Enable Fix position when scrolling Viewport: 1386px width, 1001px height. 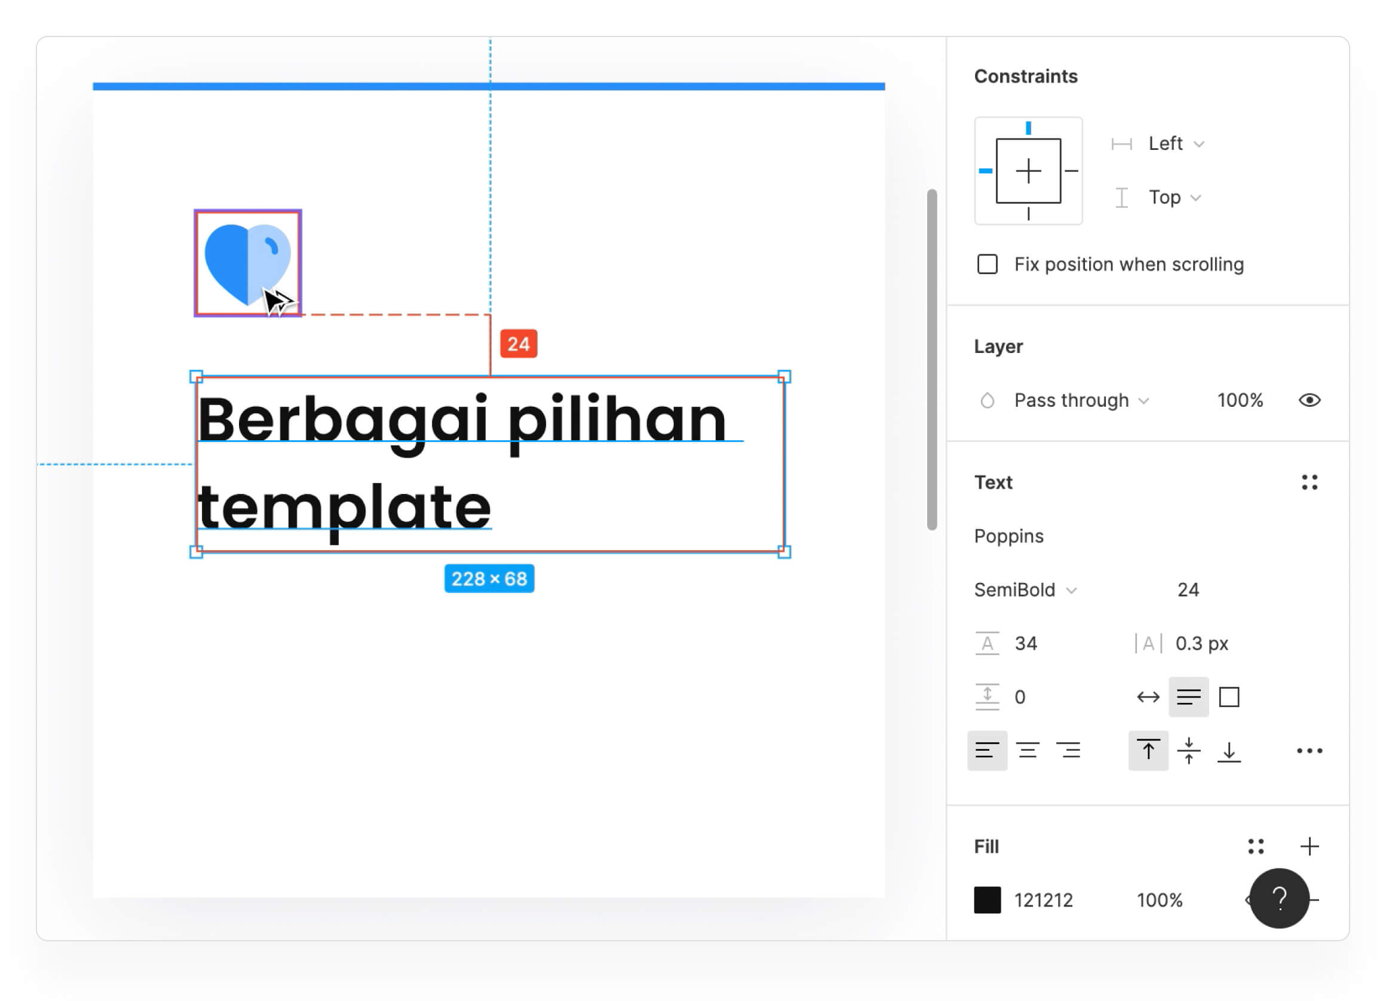[x=987, y=264]
